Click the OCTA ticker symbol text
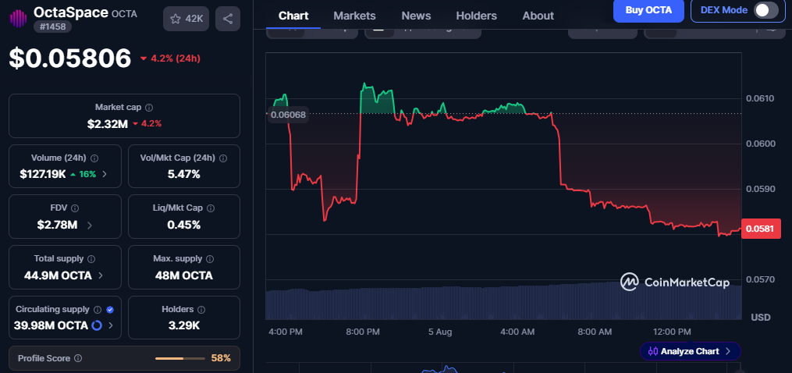 (124, 13)
